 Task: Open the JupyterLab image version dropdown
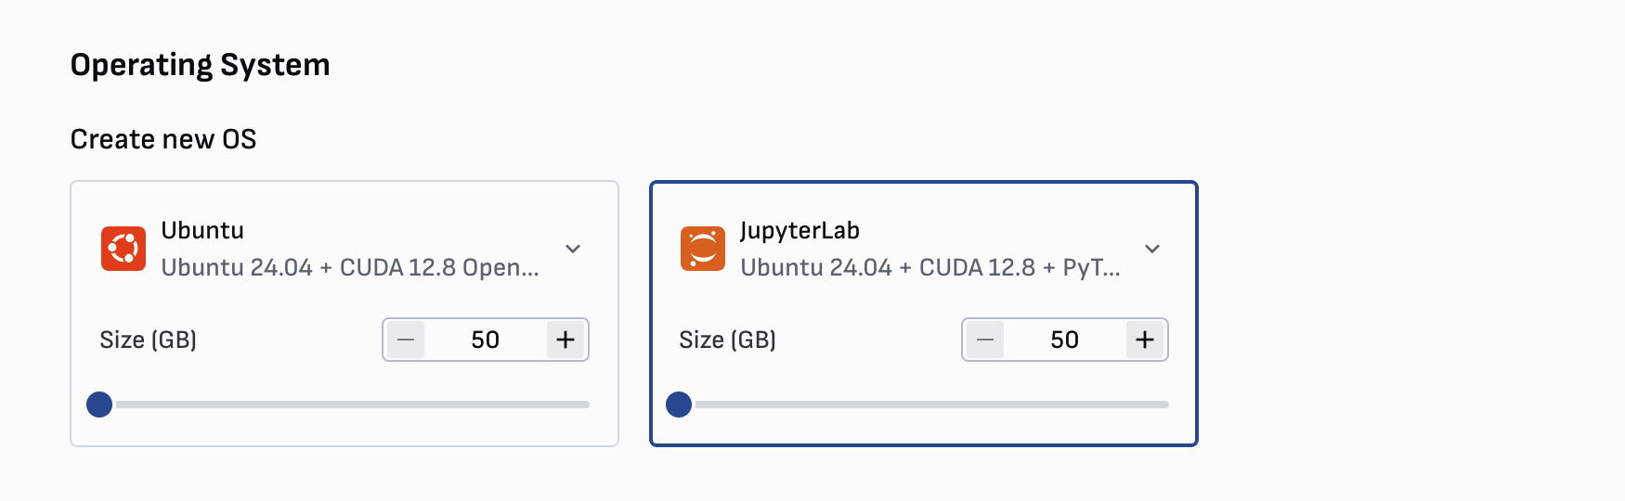[x=1152, y=249]
